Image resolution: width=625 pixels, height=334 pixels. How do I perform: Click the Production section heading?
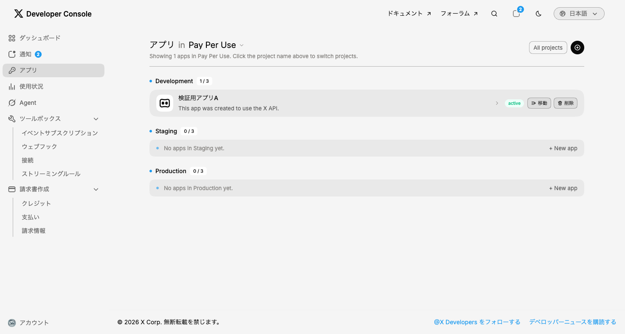[171, 171]
